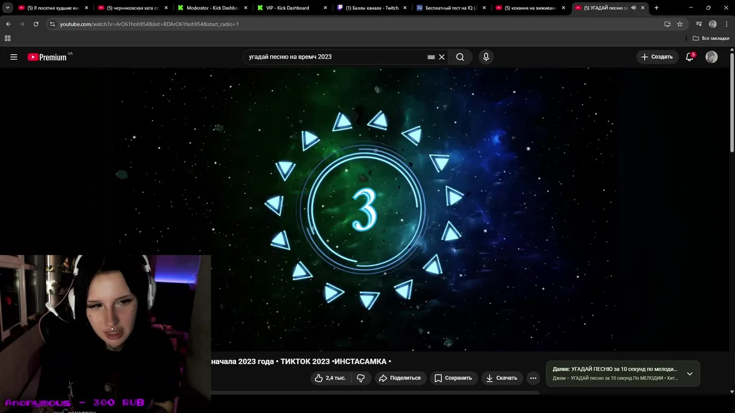This screenshot has height=413, width=735.
Task: Open a new browser tab
Action: click(656, 8)
